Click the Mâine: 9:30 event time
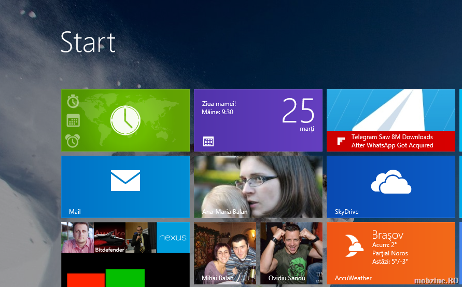Viewport: 462px width, 287px height. coord(217,112)
